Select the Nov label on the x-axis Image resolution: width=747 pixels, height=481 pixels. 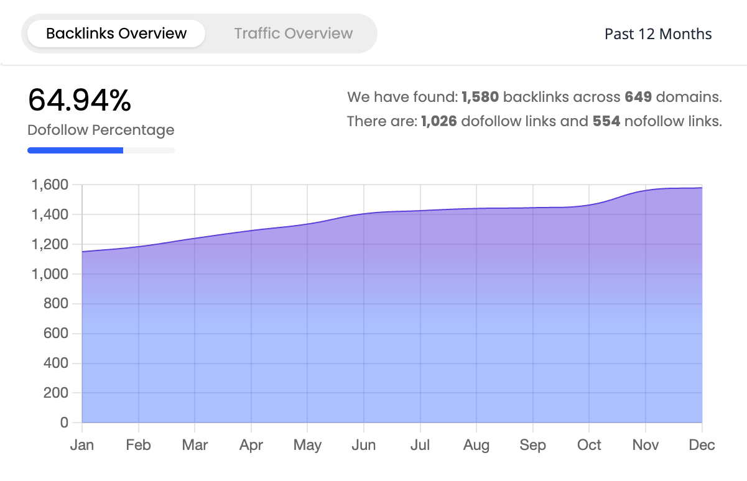646,445
